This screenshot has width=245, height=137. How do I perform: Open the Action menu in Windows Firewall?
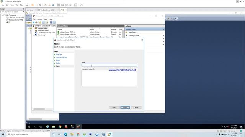[x=39, y=19]
